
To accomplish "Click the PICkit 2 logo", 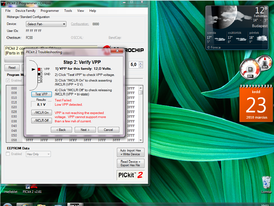I will click(x=131, y=175).
